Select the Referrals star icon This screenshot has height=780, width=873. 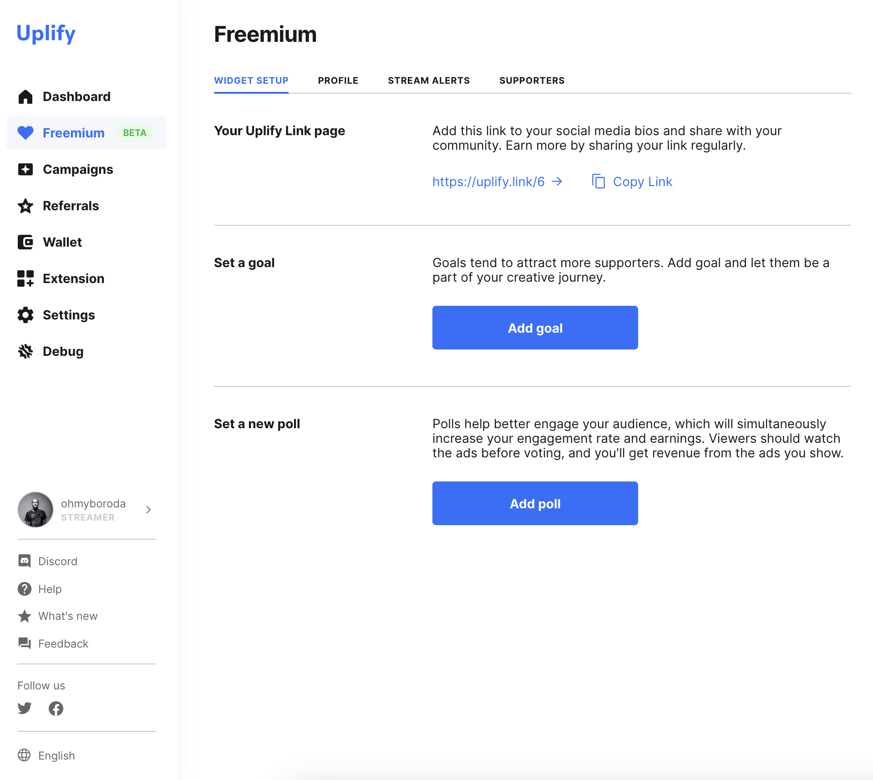coord(25,206)
